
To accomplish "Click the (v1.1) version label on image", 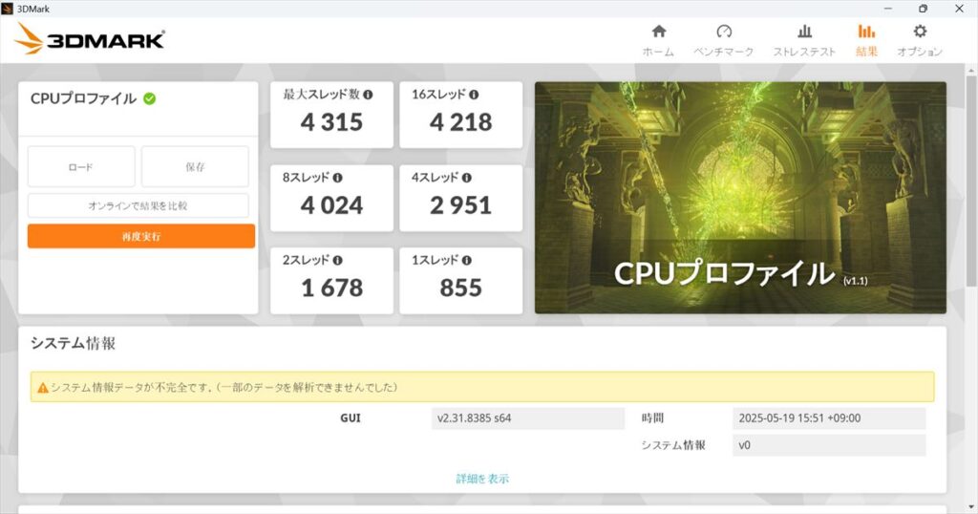I will 855,281.
